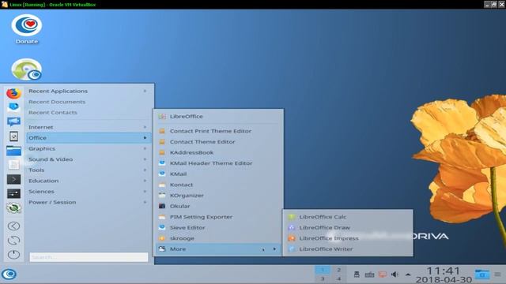This screenshot has width=506, height=284.
Task: Launch KAddressBook
Action: pos(218,152)
